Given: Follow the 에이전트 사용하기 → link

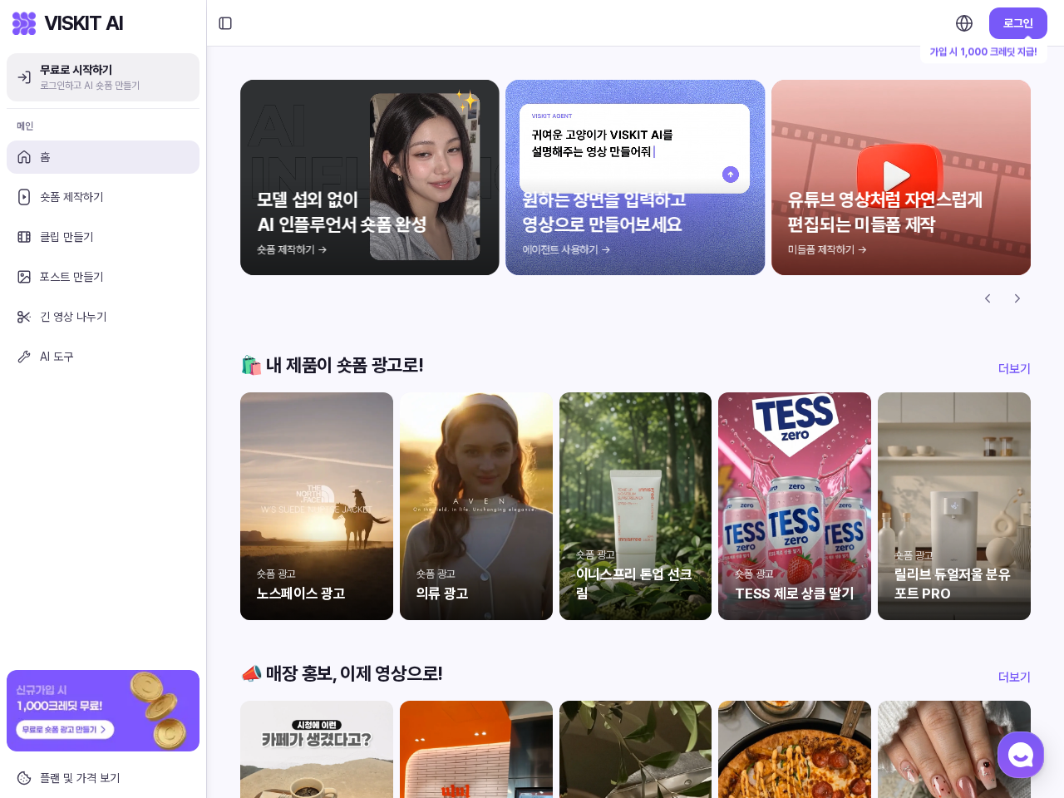Looking at the screenshot, I should [x=566, y=249].
